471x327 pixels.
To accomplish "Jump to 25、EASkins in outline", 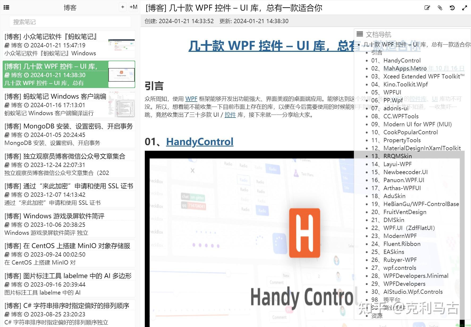I will pos(388,252).
